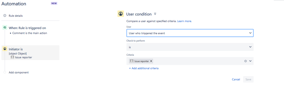
Task: Click the yellow User condition header icon
Action: [121, 14]
